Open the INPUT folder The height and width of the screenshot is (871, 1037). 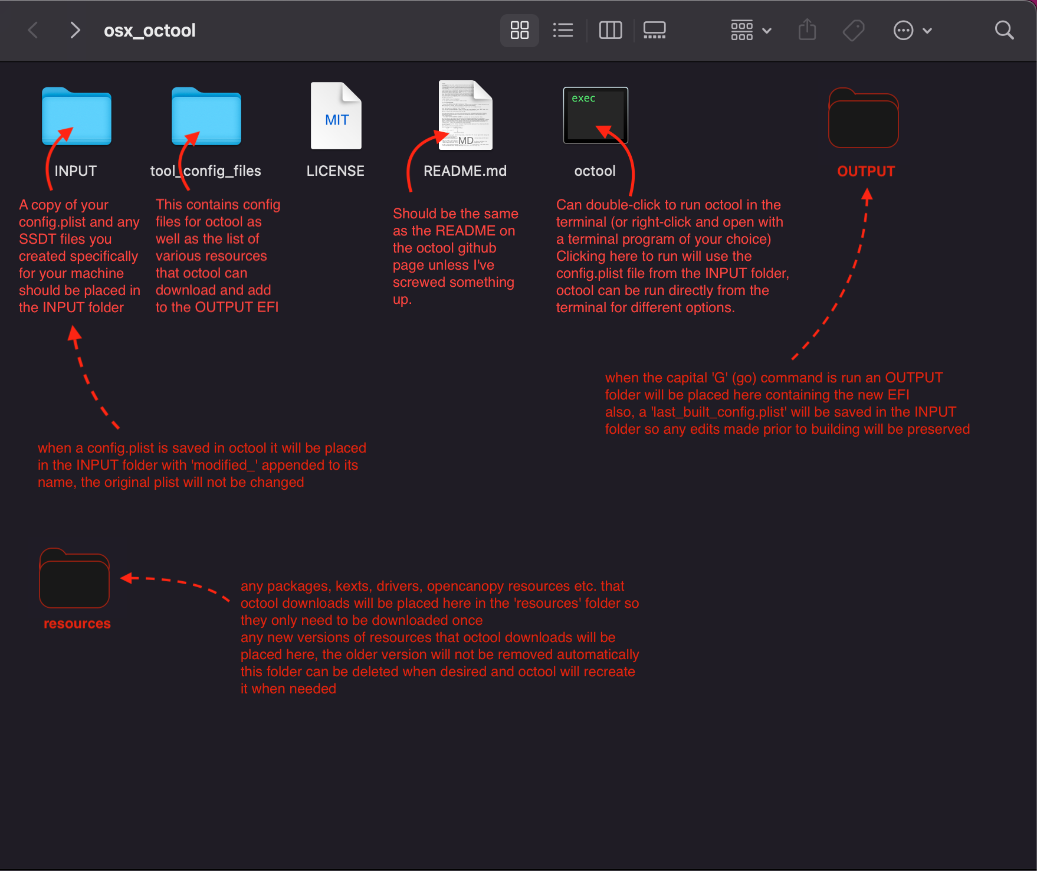[76, 116]
